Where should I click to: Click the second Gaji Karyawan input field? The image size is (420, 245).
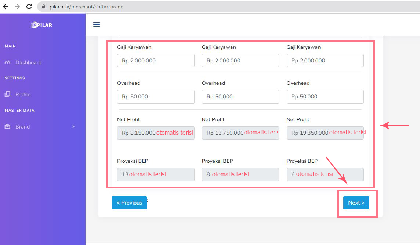(240, 61)
